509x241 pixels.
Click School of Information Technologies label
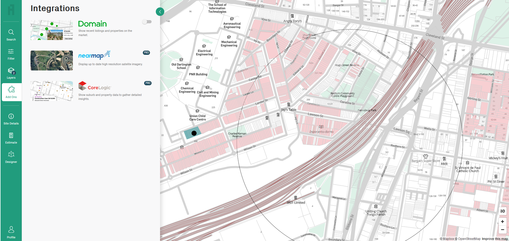pos(217,8)
